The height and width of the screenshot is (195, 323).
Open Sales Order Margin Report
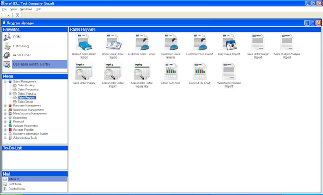pos(258,42)
